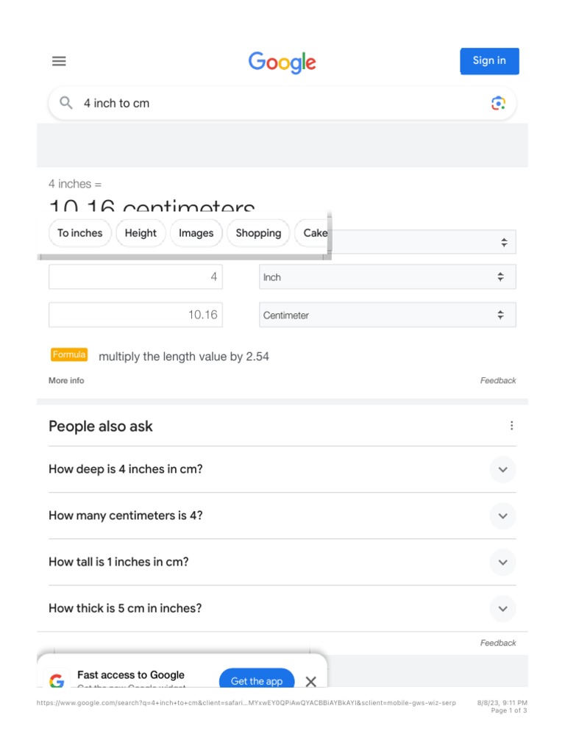
Task: Expand 'How many centimeters is 4?'
Action: coord(282,515)
